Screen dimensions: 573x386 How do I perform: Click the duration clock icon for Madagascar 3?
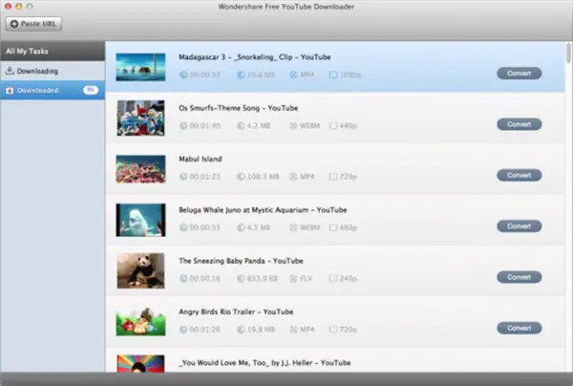tap(183, 75)
